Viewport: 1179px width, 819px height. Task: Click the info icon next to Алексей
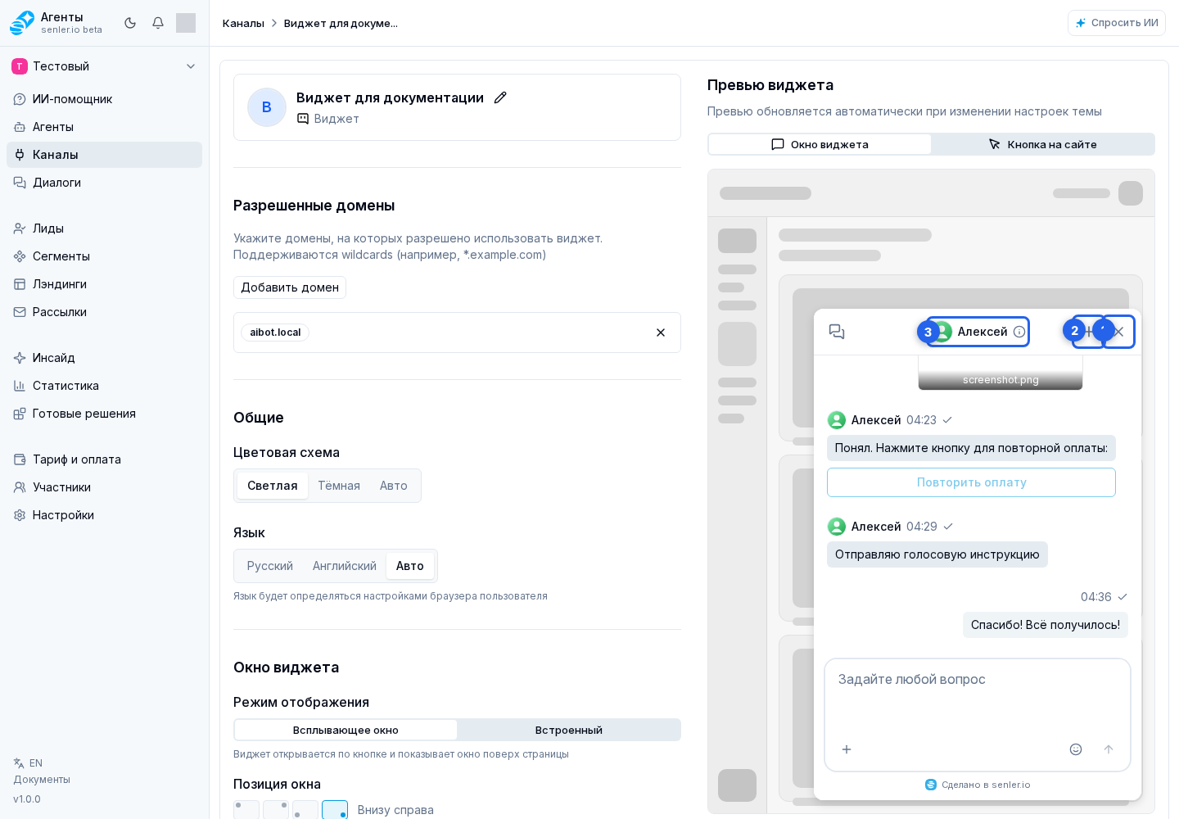[1019, 332]
